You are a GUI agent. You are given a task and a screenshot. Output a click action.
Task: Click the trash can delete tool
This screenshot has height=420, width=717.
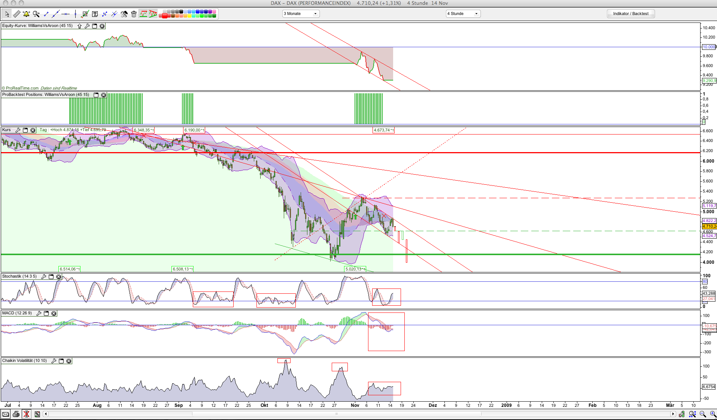[134, 14]
